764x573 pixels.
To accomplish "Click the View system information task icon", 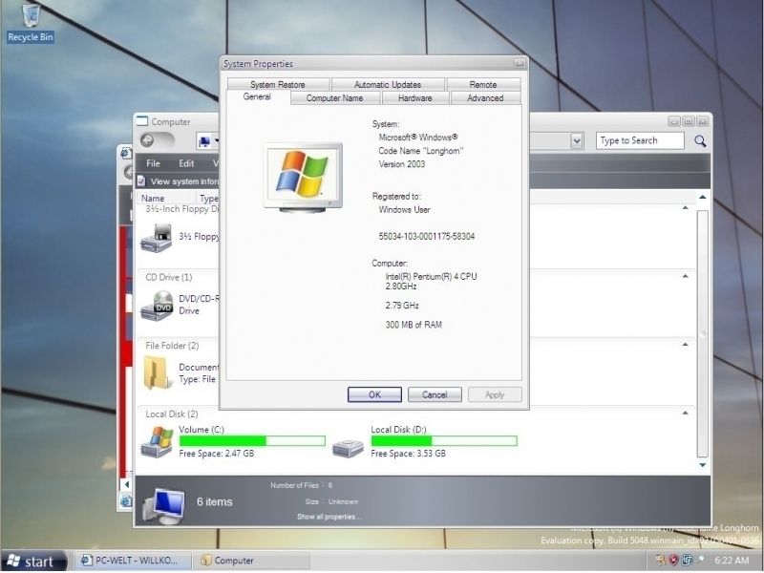I will (x=141, y=181).
